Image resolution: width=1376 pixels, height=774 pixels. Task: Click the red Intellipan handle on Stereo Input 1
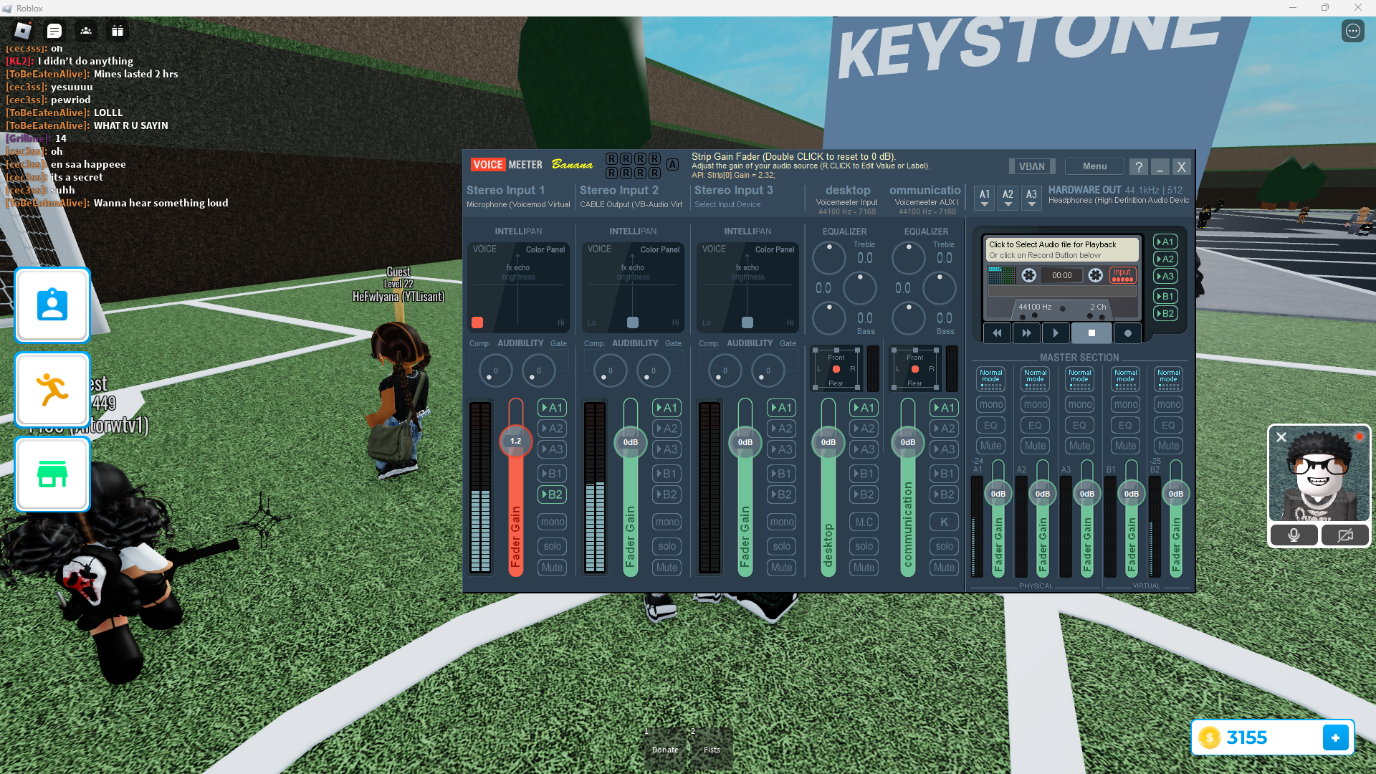pyautogui.click(x=477, y=322)
